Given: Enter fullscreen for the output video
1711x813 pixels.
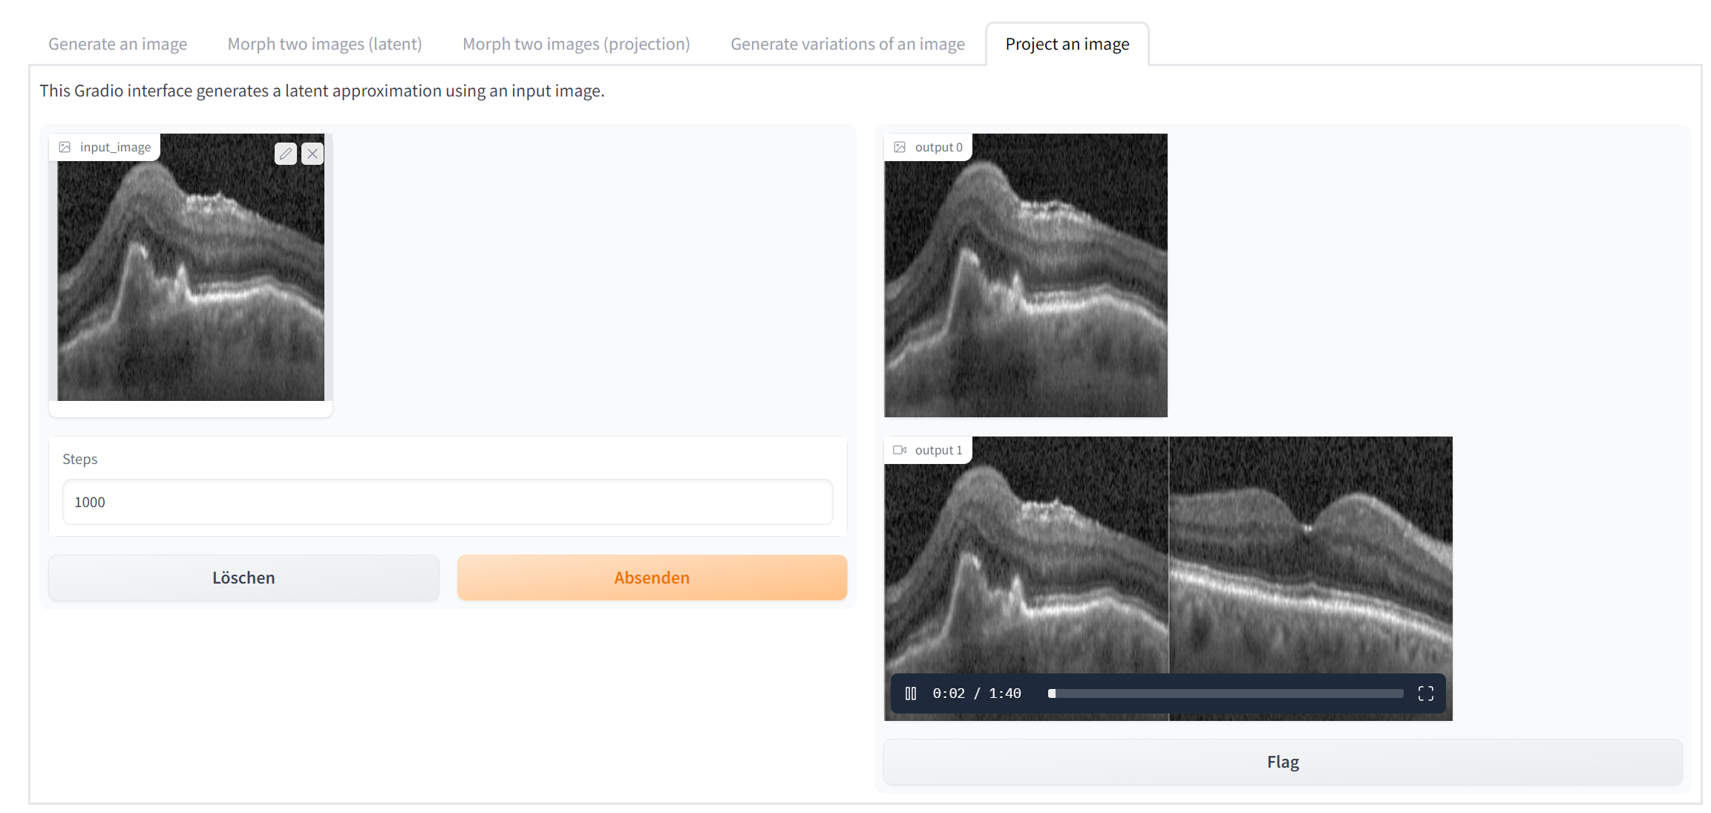Looking at the screenshot, I should 1425,693.
